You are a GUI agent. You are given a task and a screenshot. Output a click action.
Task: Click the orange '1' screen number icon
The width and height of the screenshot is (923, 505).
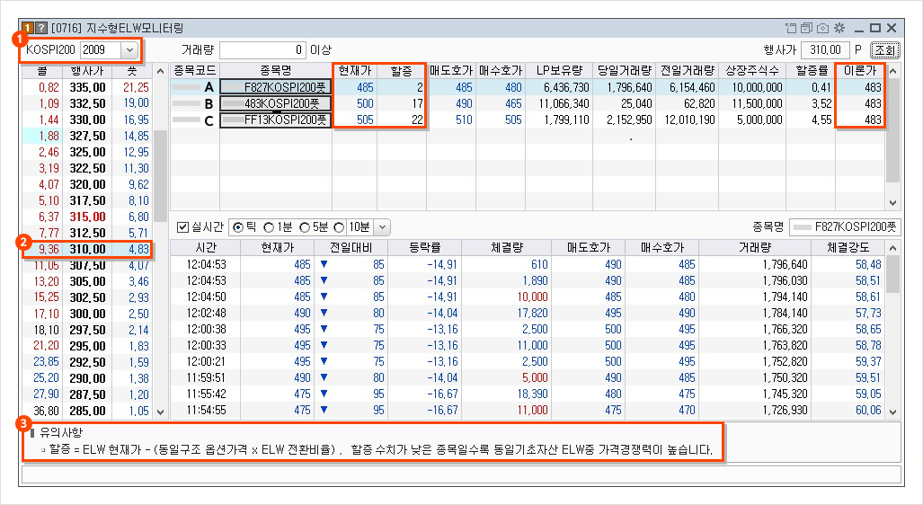click(28, 28)
